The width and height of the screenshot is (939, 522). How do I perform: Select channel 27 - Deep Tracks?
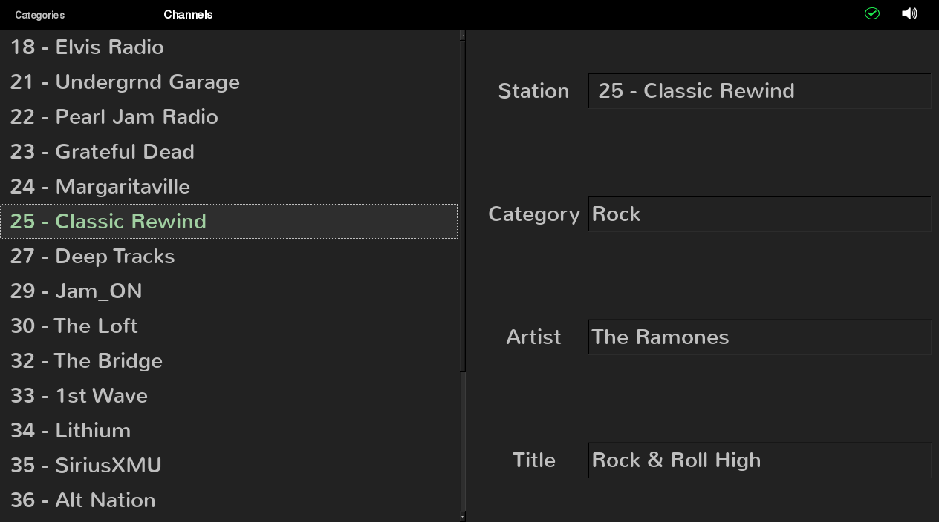229,256
